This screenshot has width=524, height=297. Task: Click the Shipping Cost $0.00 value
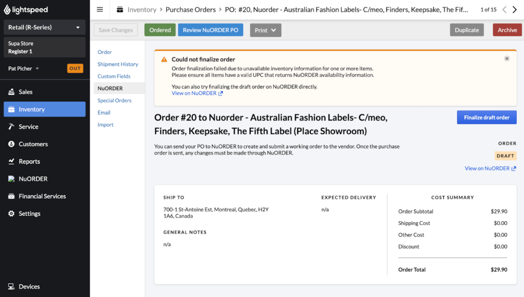[x=500, y=223]
